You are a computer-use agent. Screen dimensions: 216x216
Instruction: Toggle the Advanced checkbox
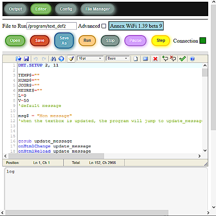click(x=104, y=26)
